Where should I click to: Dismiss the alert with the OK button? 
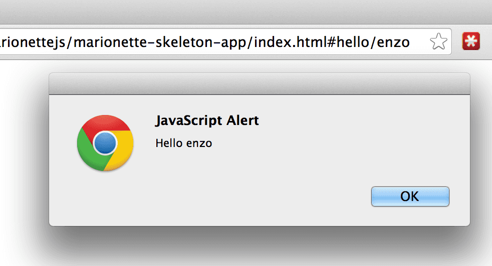410,196
